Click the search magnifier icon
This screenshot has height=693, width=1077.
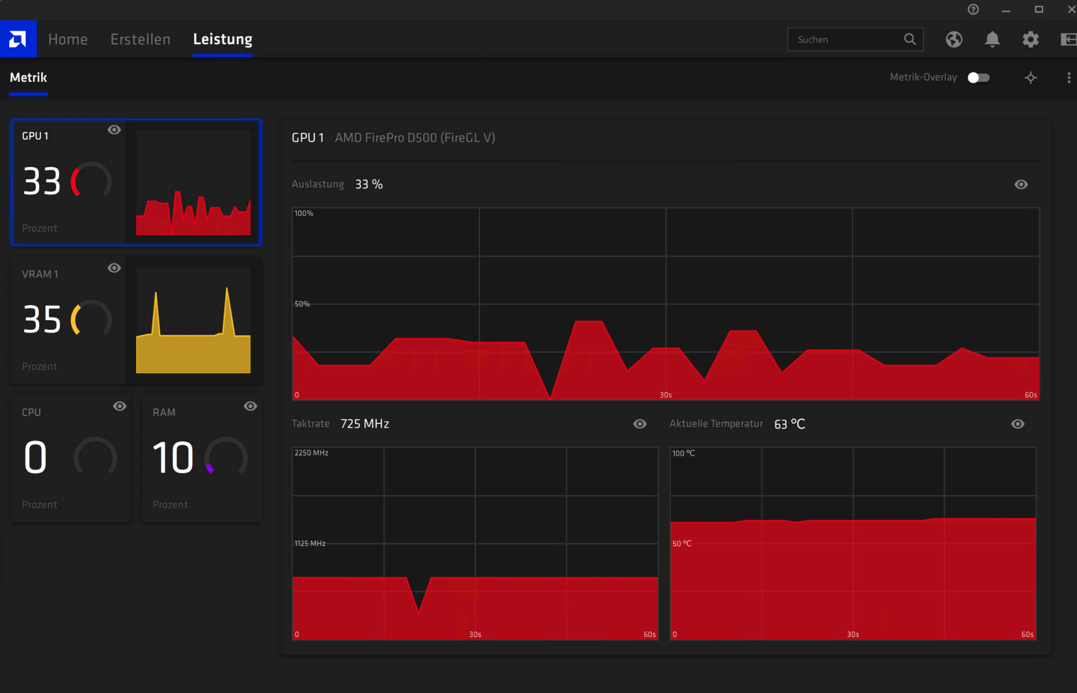click(910, 39)
